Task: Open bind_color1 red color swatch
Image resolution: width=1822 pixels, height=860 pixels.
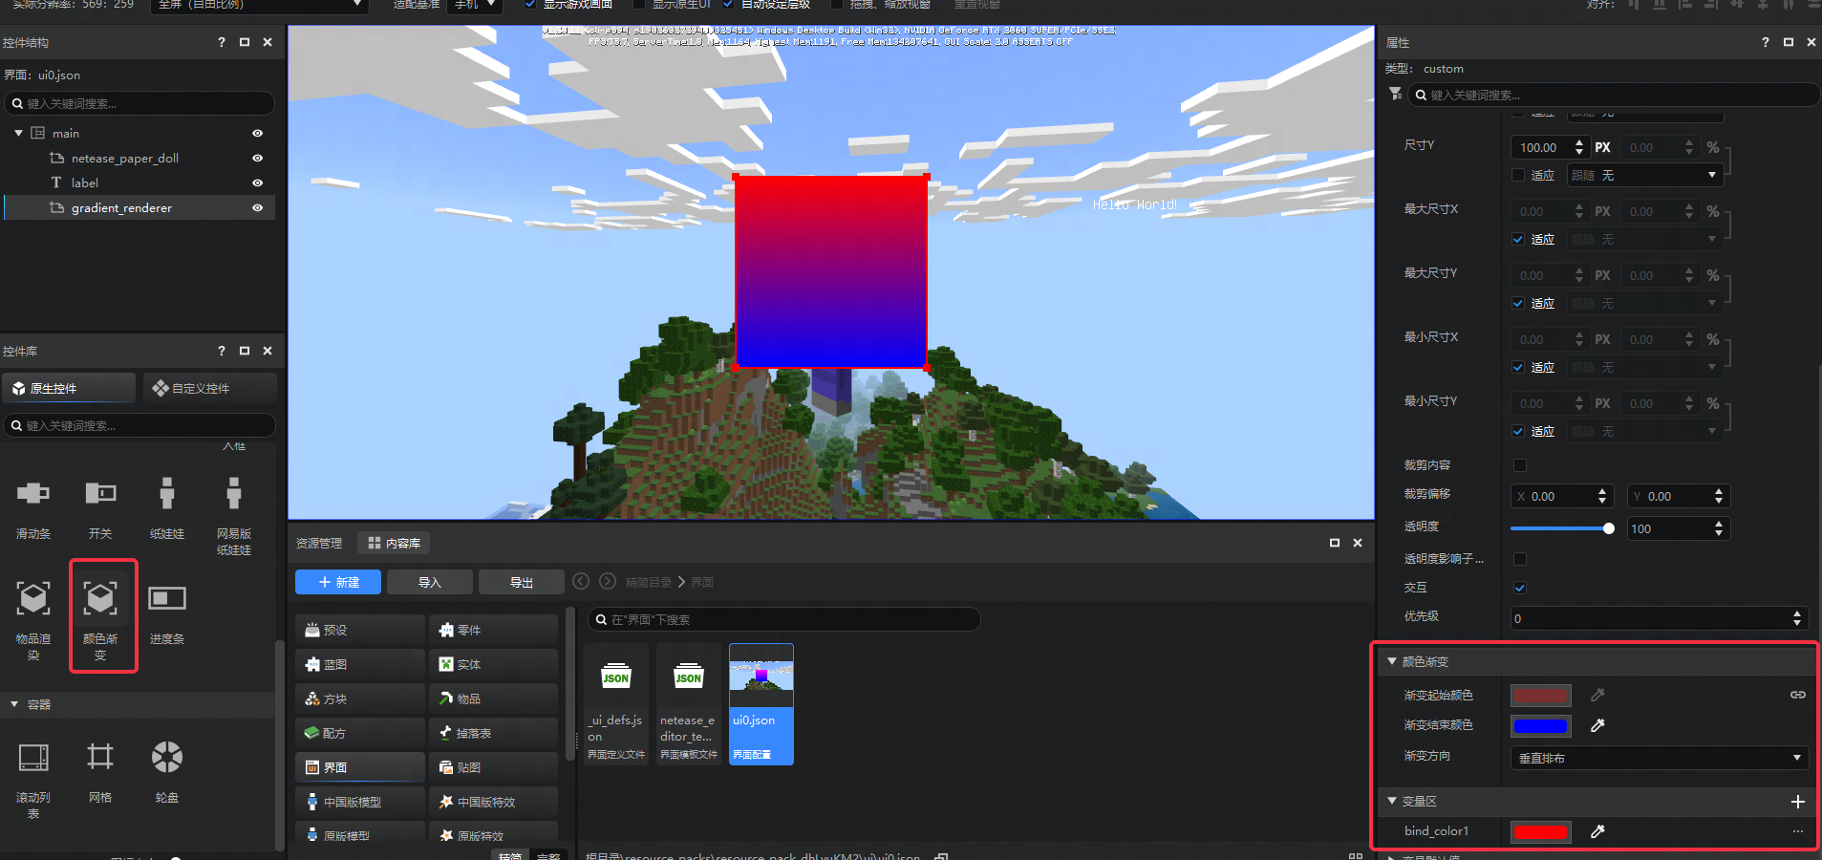Action: point(1541,832)
